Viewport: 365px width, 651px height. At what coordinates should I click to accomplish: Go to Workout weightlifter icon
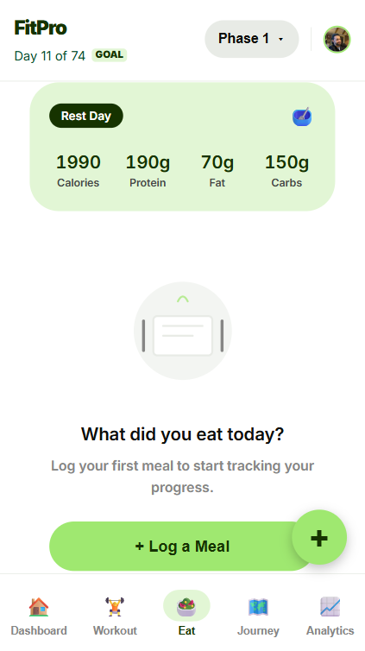click(x=115, y=607)
